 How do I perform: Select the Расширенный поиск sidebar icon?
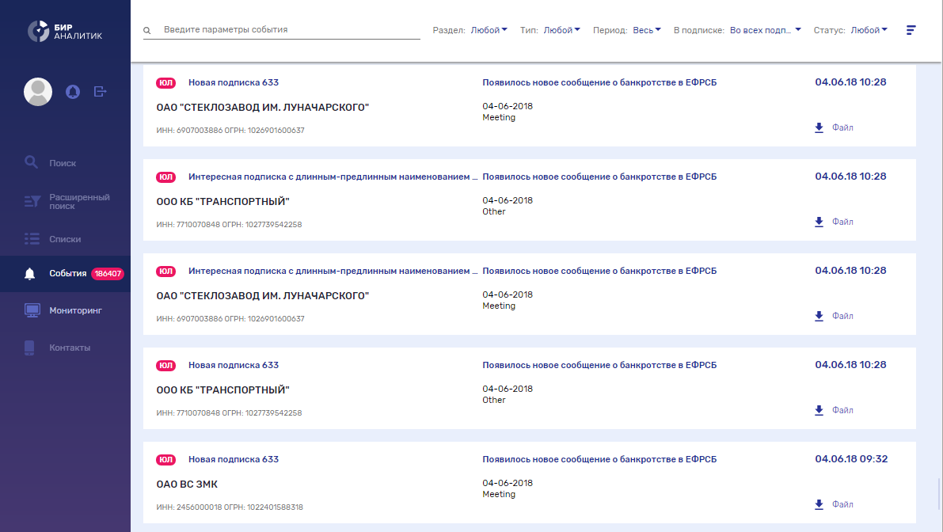[32, 201]
